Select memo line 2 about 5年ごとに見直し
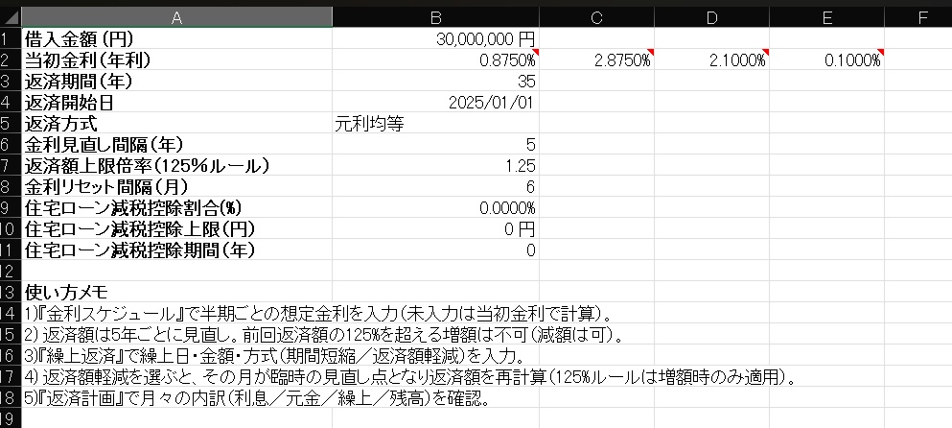This screenshot has width=952, height=428. 324,334
